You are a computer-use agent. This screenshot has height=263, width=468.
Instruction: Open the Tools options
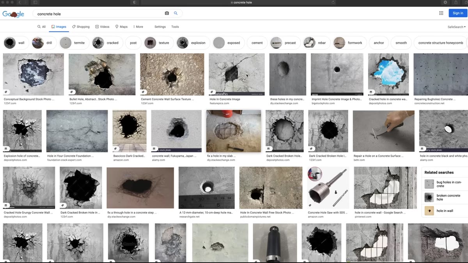pos(175,27)
